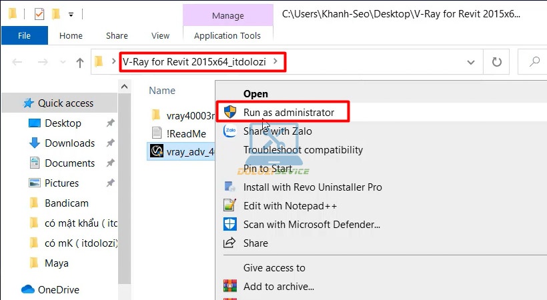Click the New folder quick access icon
547x300 pixels.
(55, 14)
